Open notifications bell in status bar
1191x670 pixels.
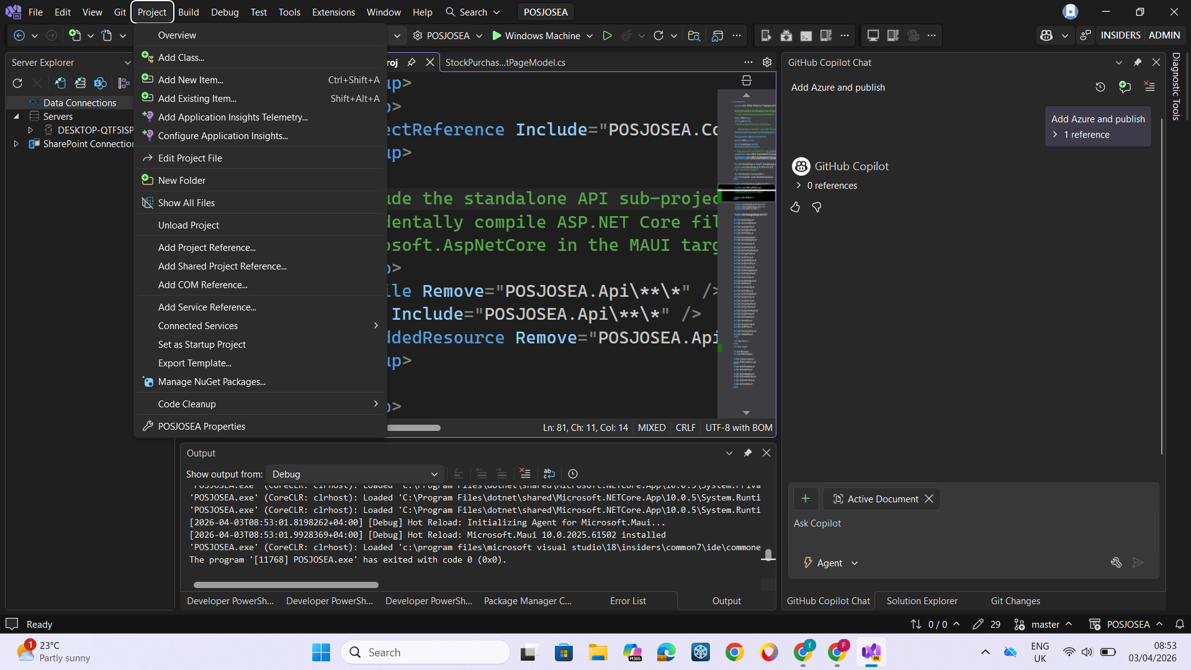(1179, 624)
